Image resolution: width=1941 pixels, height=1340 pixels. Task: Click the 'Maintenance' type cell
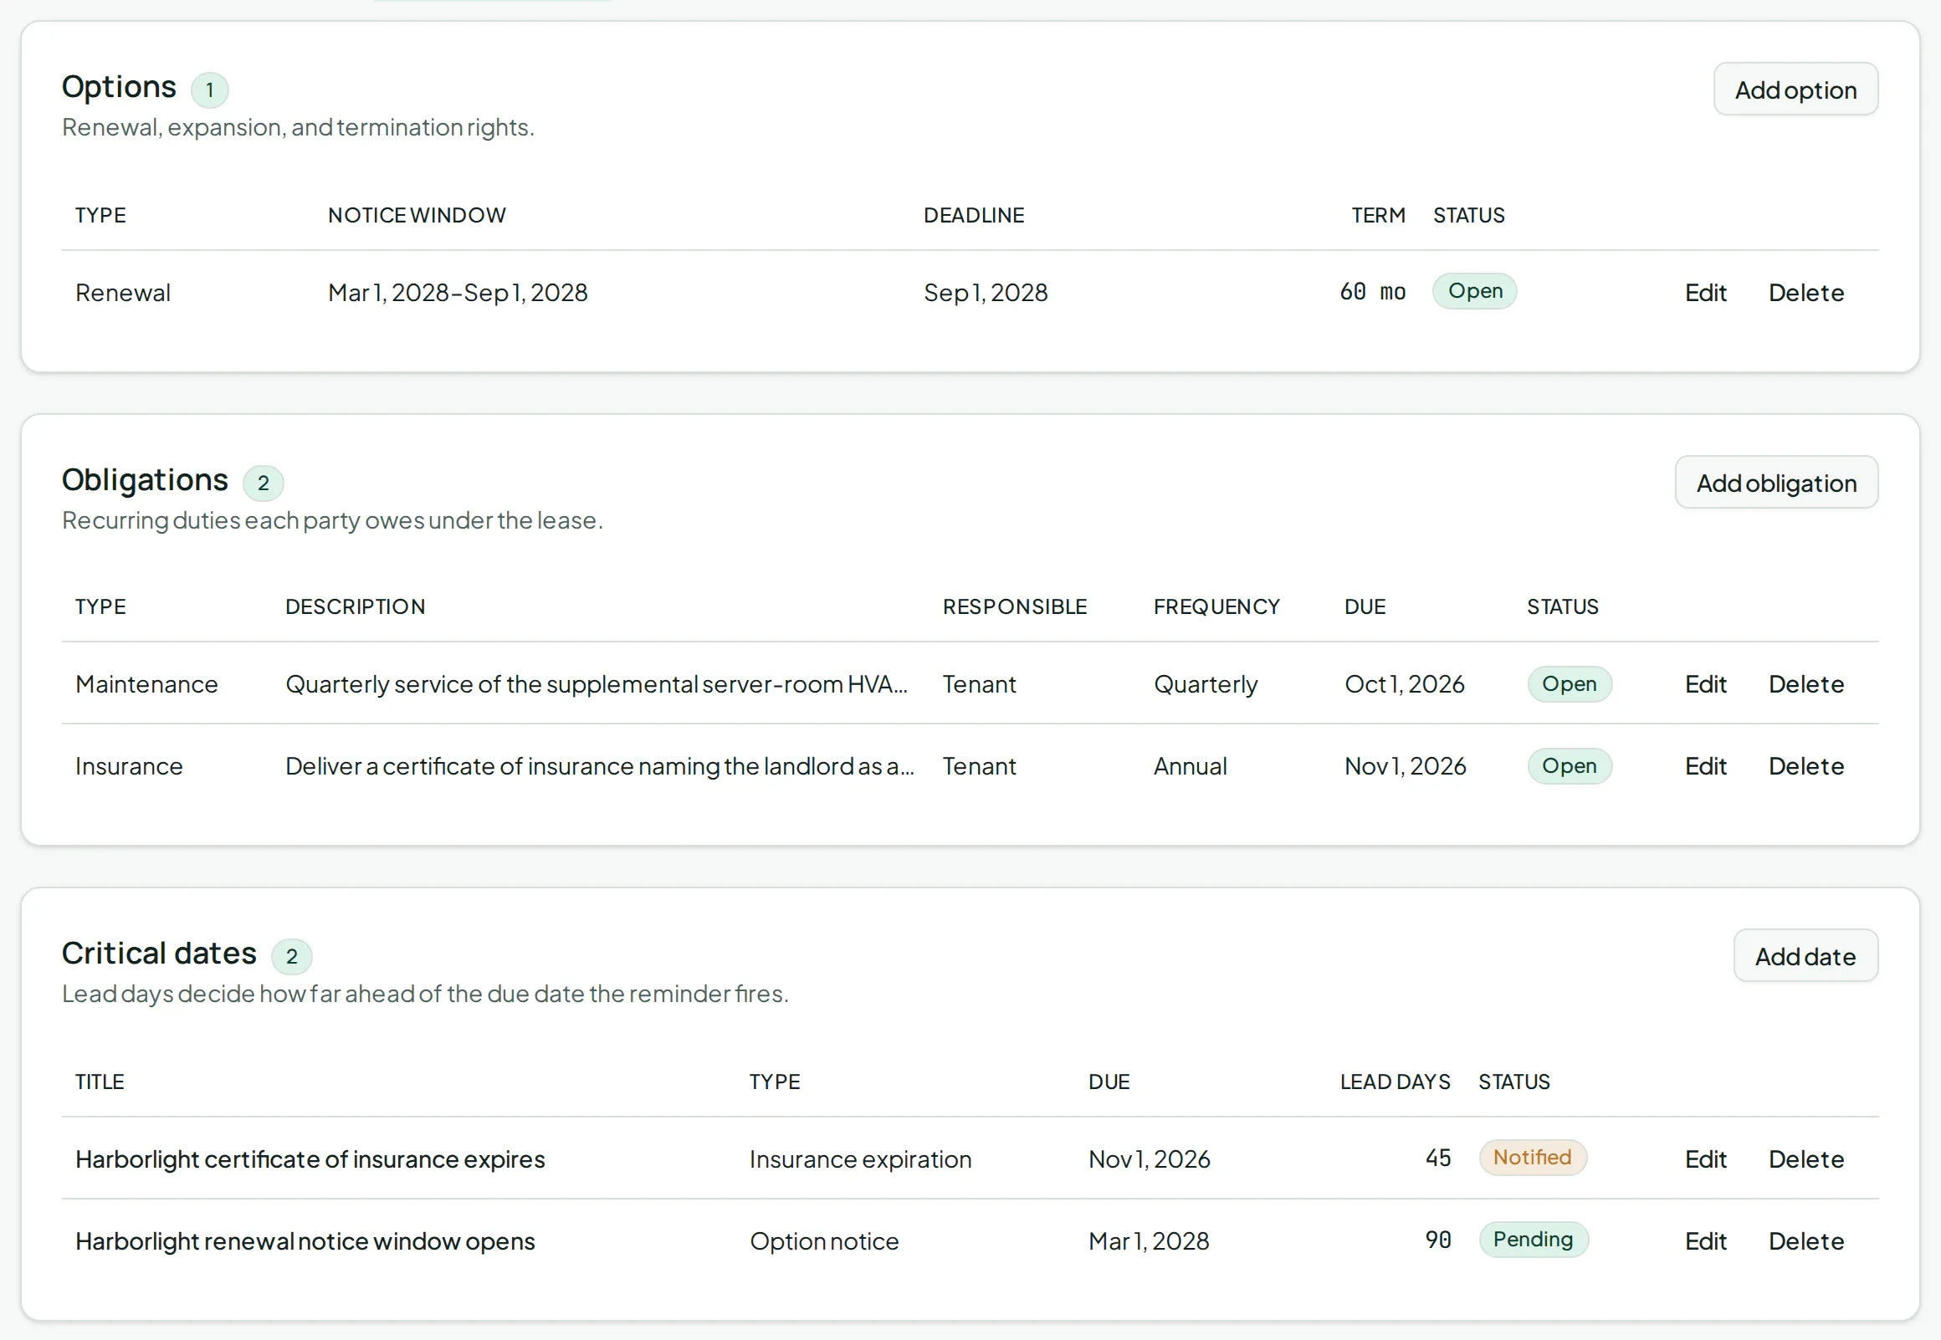click(x=146, y=683)
